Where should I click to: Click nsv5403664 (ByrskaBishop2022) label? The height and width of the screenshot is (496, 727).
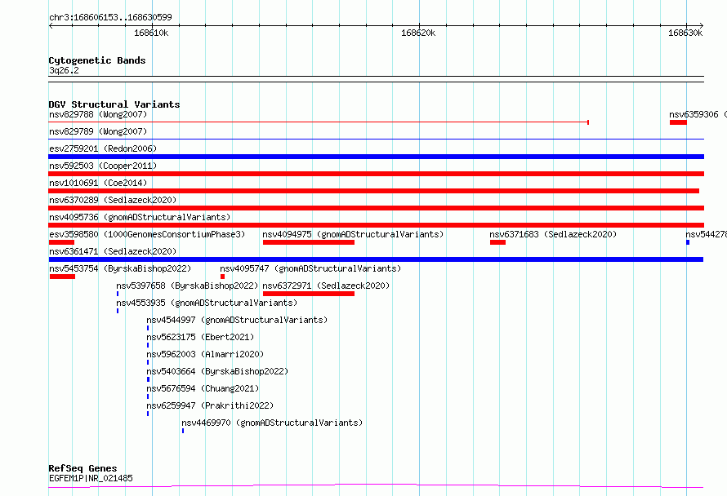pos(217,371)
